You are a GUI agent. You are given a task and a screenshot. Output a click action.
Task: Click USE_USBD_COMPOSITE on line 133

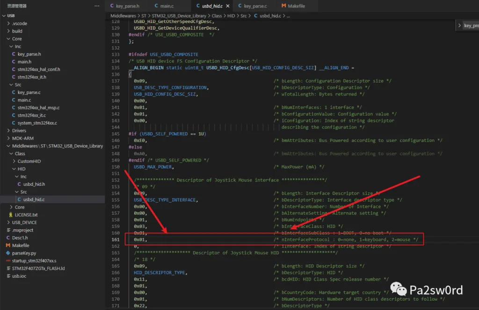point(174,54)
